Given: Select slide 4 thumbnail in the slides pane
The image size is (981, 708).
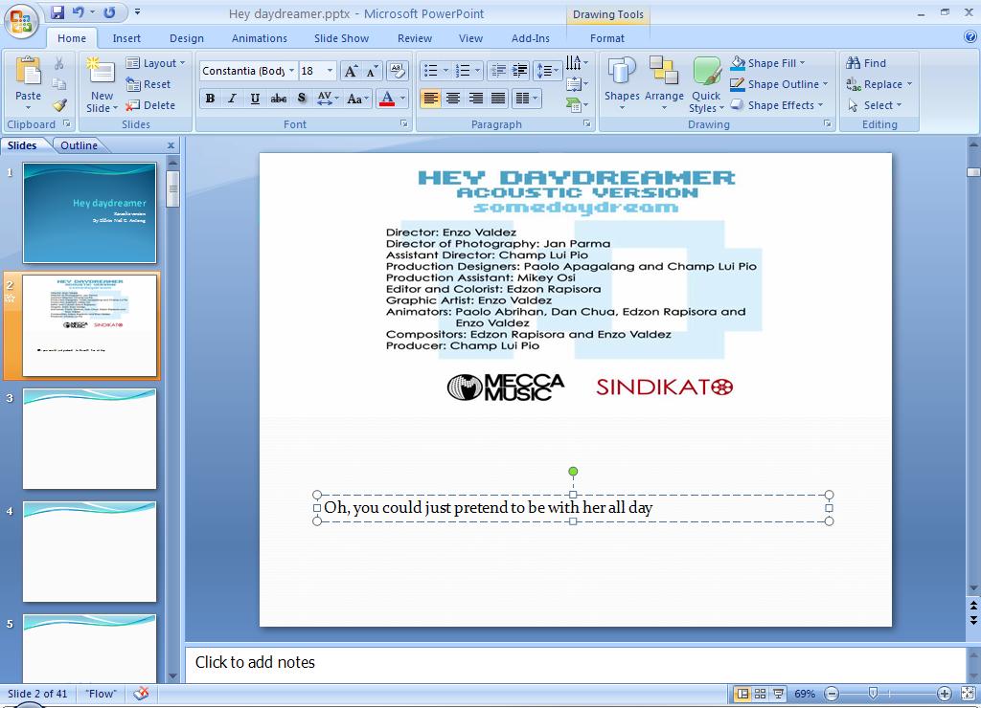Looking at the screenshot, I should pos(89,552).
